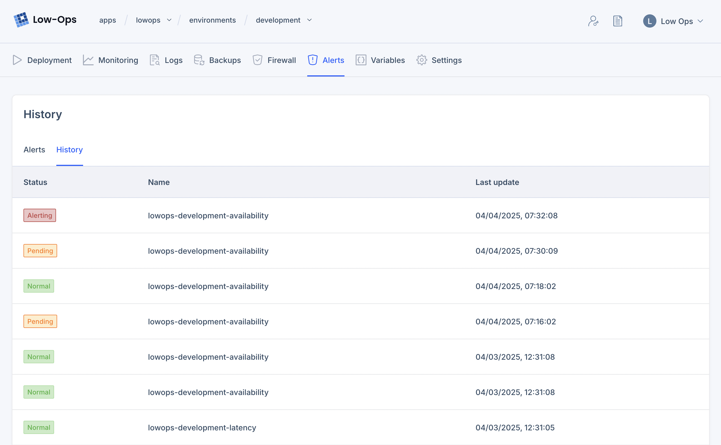
Task: Click the Last update column header
Action: click(x=497, y=182)
